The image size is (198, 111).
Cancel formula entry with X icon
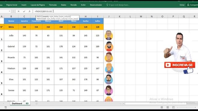pos(19,11)
